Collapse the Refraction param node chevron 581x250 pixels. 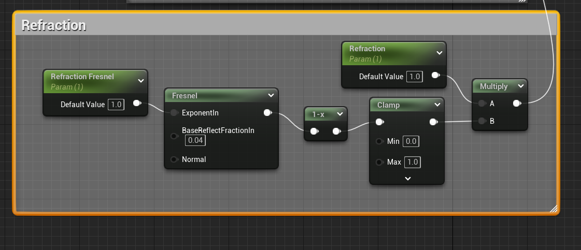pyautogui.click(x=439, y=53)
